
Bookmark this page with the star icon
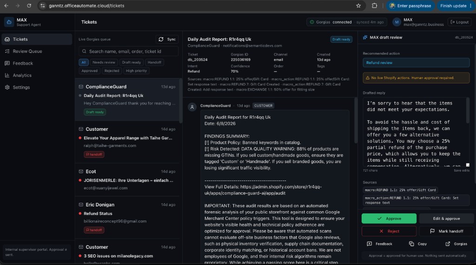pos(358,6)
